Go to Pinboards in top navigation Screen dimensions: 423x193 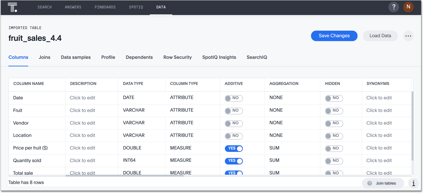click(105, 7)
